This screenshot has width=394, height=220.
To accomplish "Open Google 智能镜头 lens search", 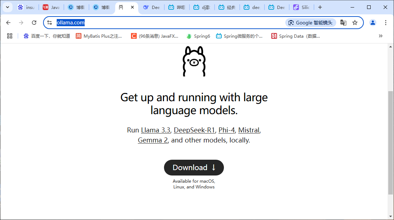I will pyautogui.click(x=311, y=23).
